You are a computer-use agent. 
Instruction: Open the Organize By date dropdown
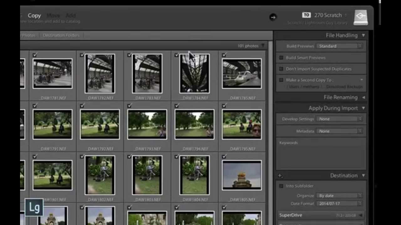click(339, 196)
